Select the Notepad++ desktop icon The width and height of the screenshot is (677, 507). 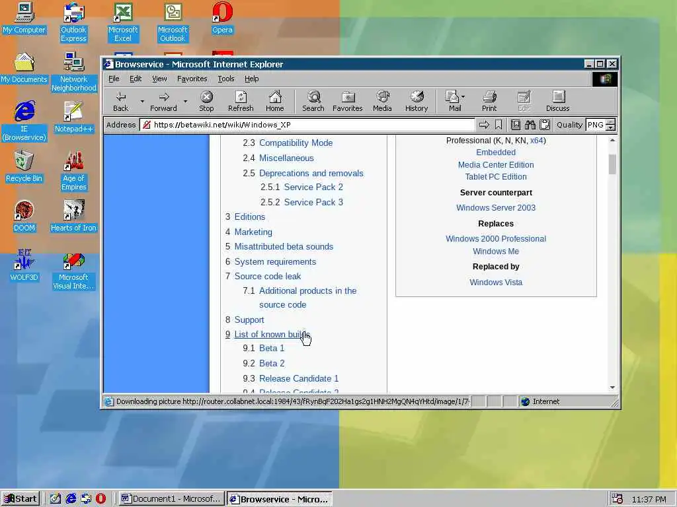[x=74, y=118]
